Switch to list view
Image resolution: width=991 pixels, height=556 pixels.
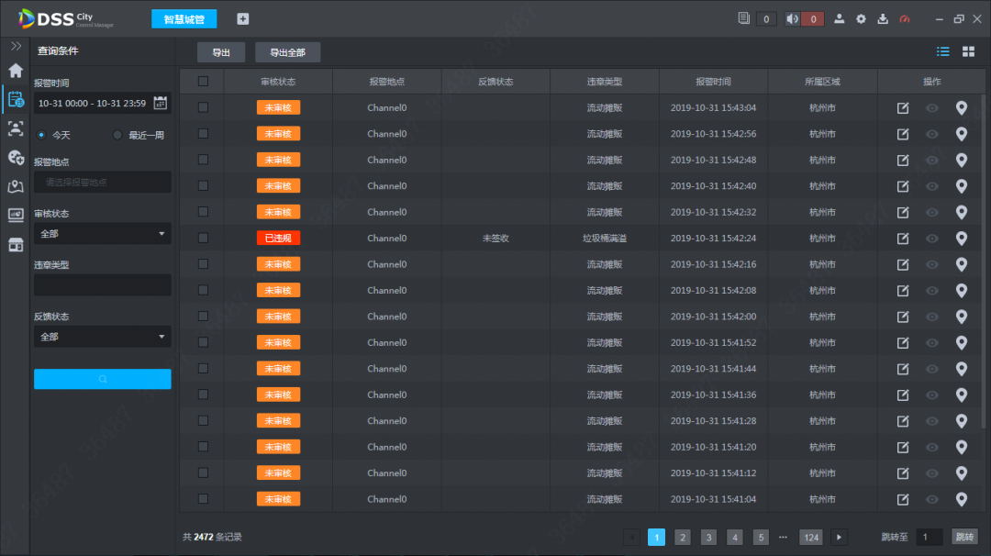[943, 51]
